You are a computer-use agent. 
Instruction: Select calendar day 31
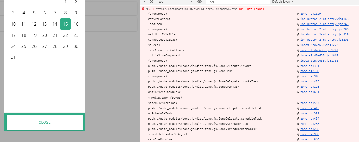point(13,57)
